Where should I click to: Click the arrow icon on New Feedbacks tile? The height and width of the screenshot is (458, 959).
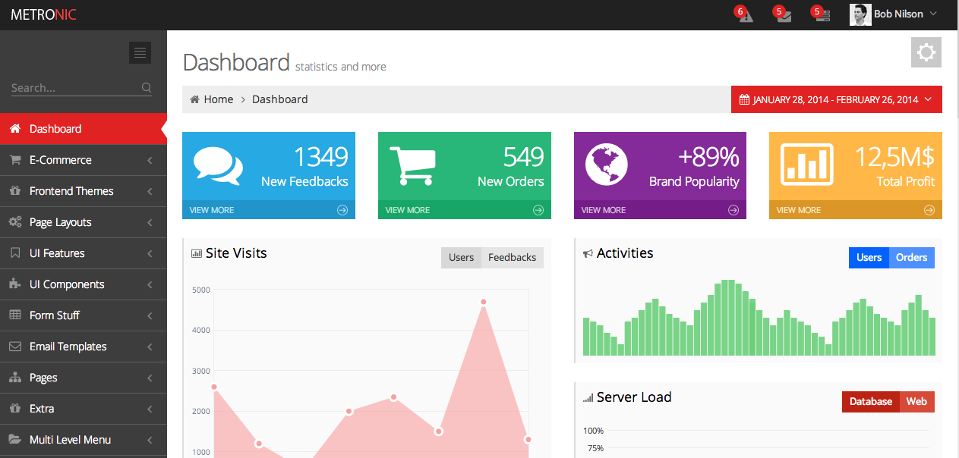click(x=342, y=210)
